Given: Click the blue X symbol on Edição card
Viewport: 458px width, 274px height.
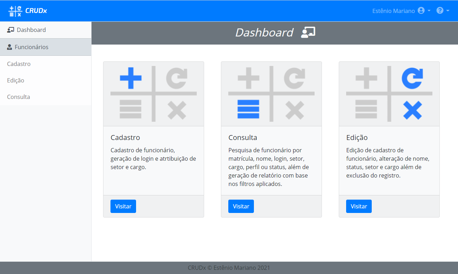Looking at the screenshot, I should coord(412,110).
